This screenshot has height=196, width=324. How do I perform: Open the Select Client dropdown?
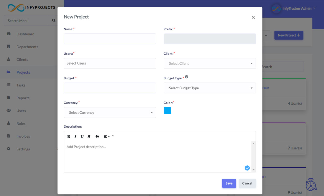point(210,63)
